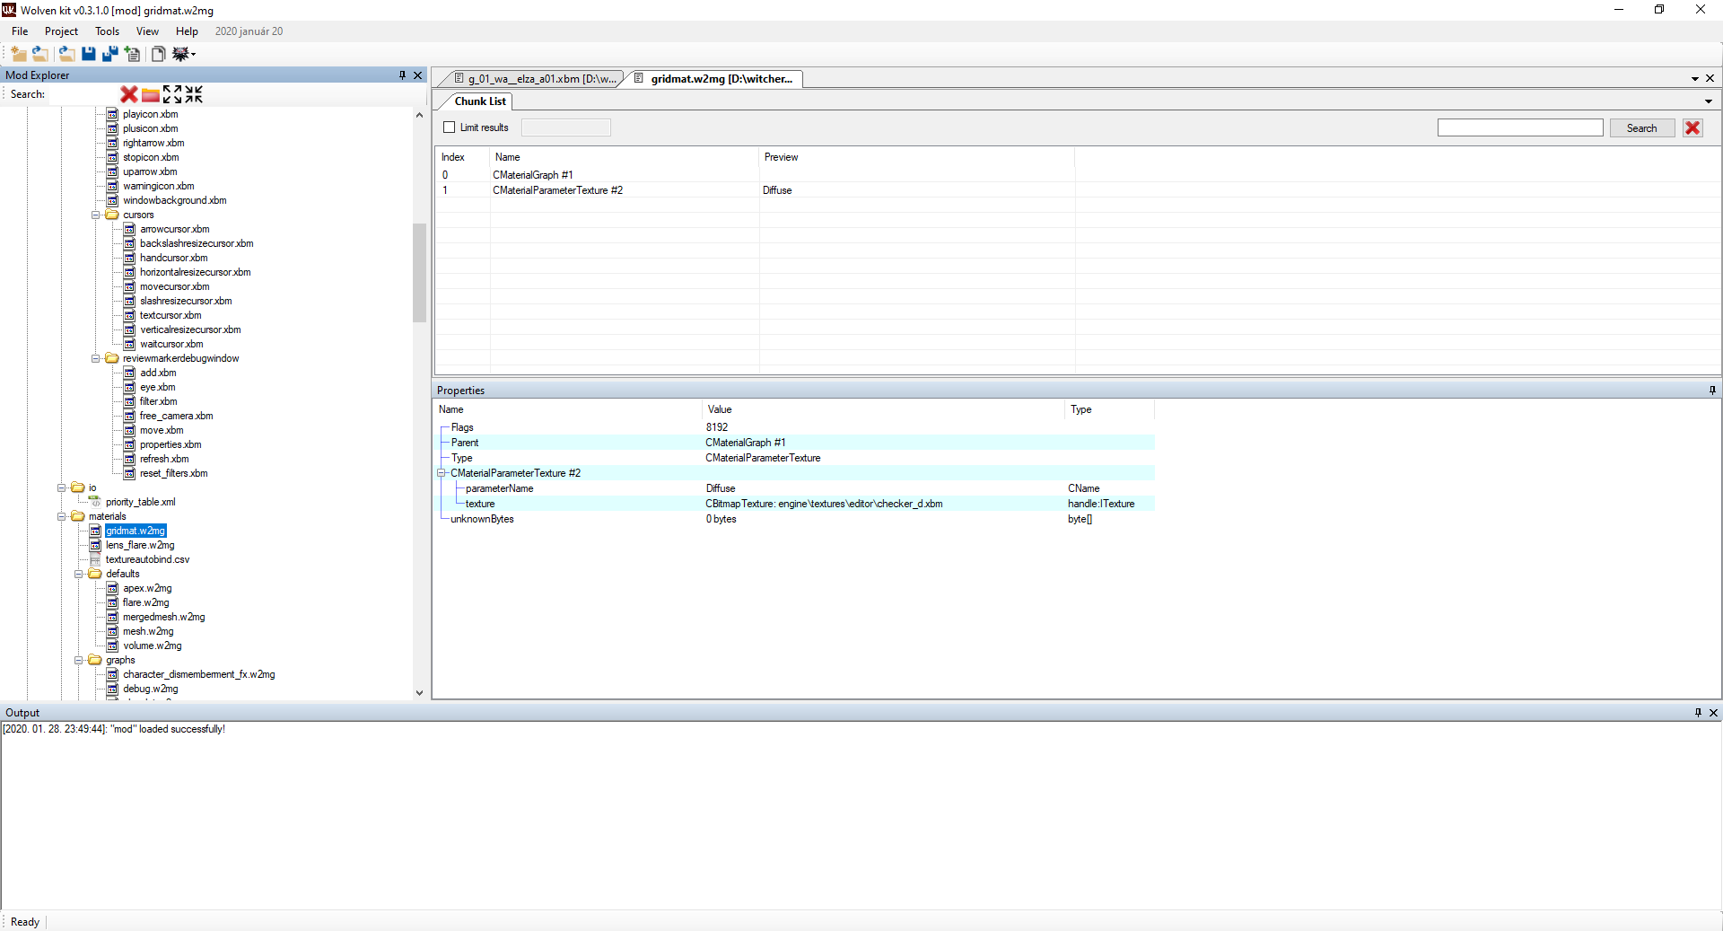The width and height of the screenshot is (1723, 931).
Task: Collapse the cursors folder node
Action: tap(95, 215)
